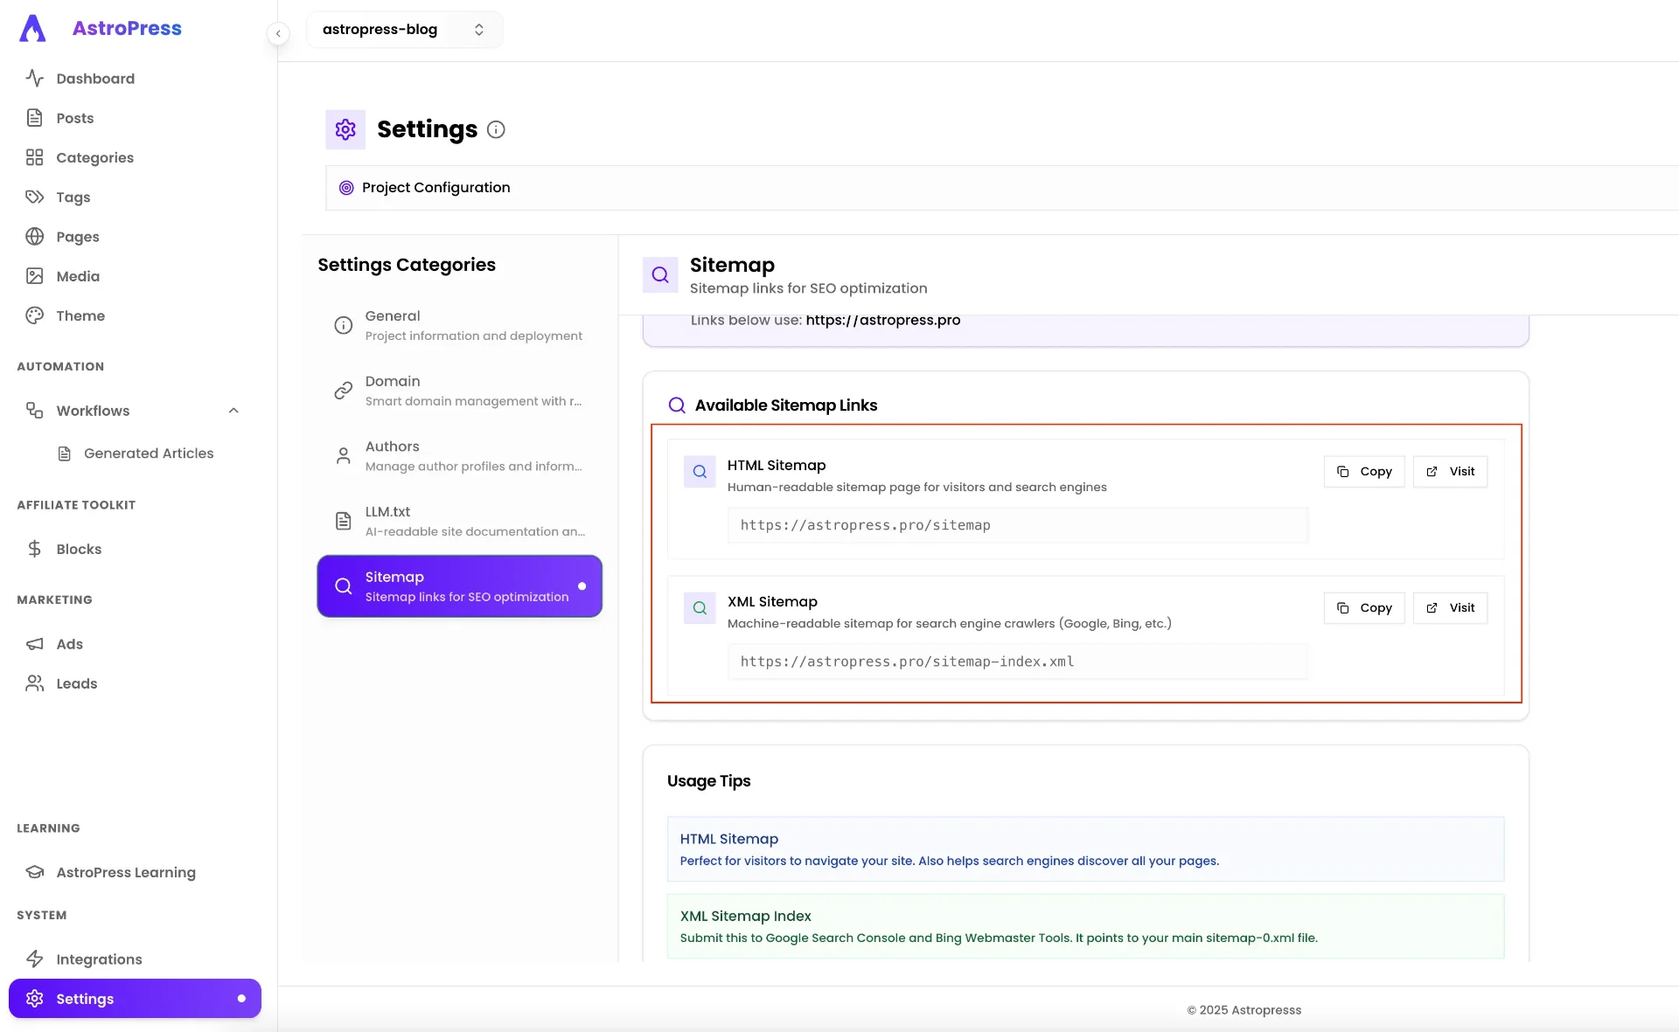The image size is (1679, 1032).
Task: Open astropress-blog project selector dropdown
Action: (404, 30)
